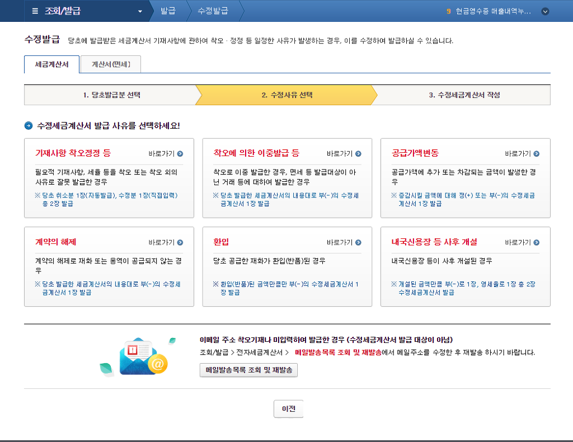Image resolution: width=573 pixels, height=442 pixels.
Task: Click the blue bullet icon before 수정세금계산서 발급 사유
Action: coord(29,126)
